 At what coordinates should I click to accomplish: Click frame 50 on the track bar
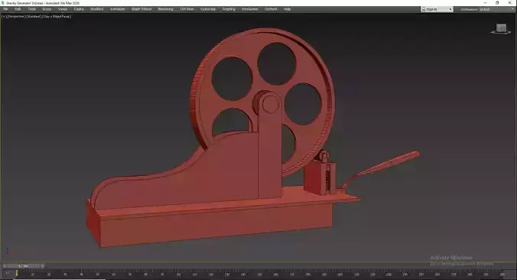pyautogui.click(x=98, y=274)
